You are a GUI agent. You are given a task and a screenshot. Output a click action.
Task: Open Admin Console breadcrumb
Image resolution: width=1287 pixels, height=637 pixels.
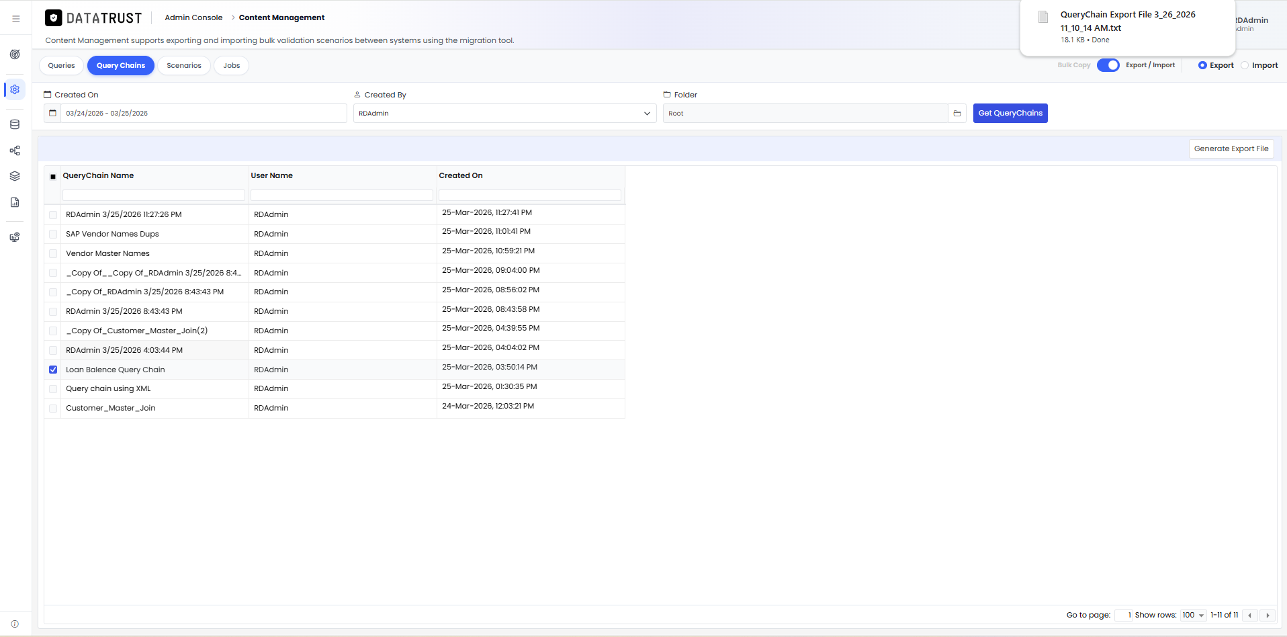point(193,17)
